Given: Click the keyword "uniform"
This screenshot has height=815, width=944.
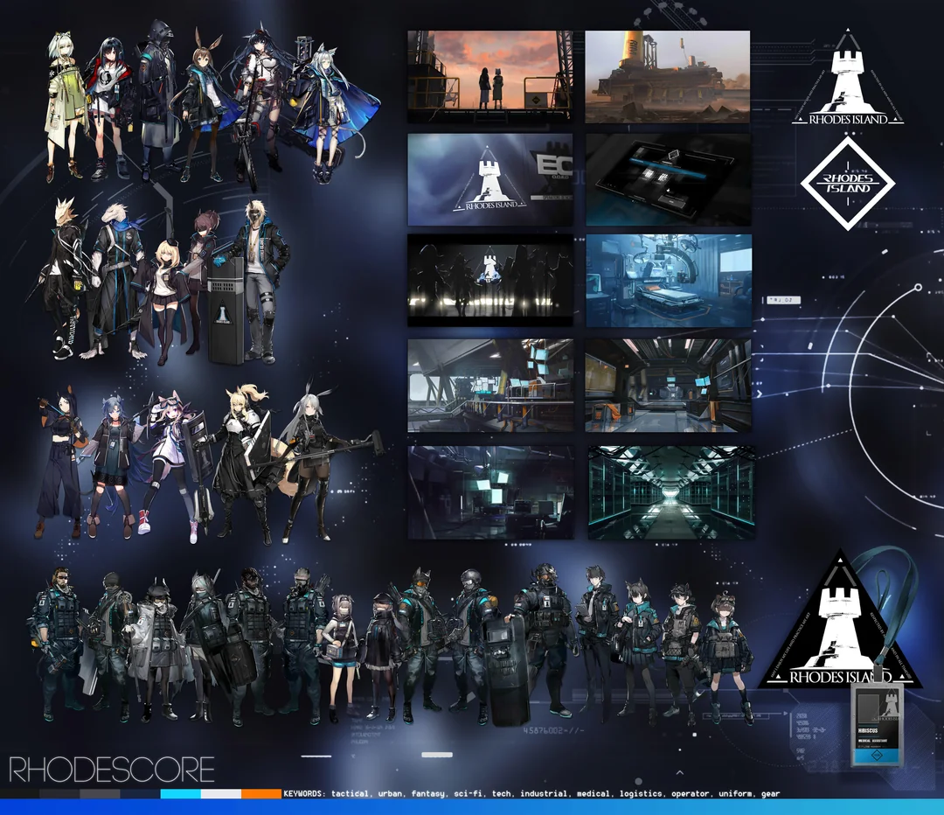Looking at the screenshot, I should (x=737, y=794).
